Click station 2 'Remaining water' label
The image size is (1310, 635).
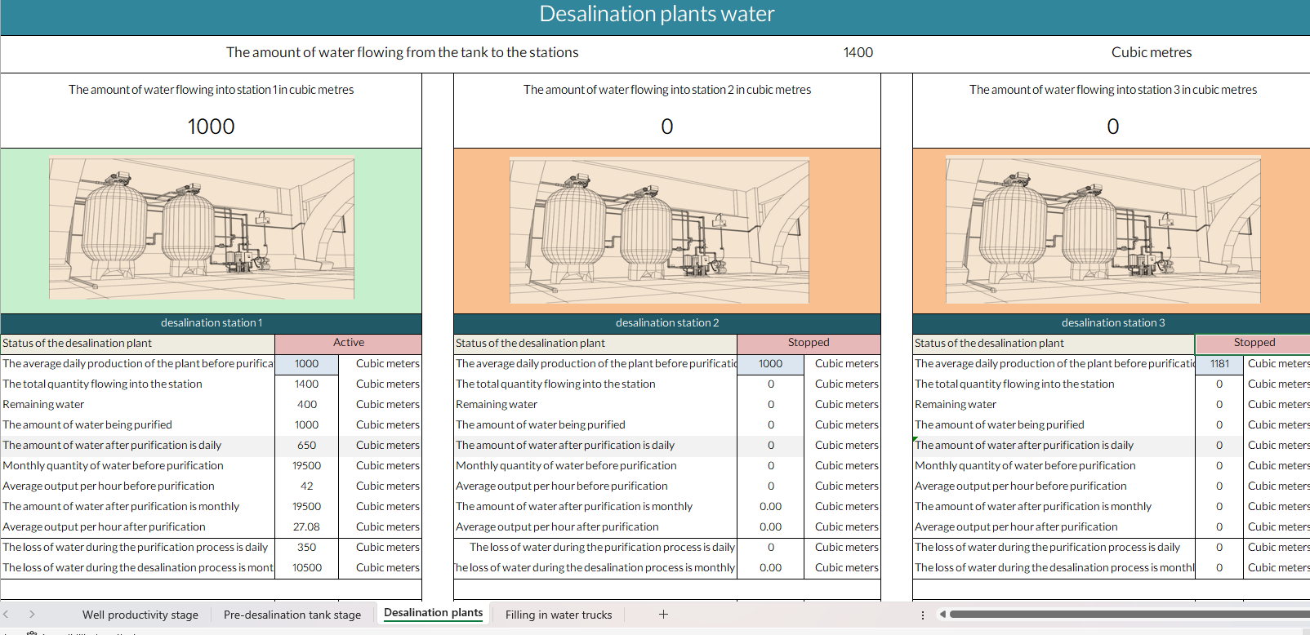point(497,404)
